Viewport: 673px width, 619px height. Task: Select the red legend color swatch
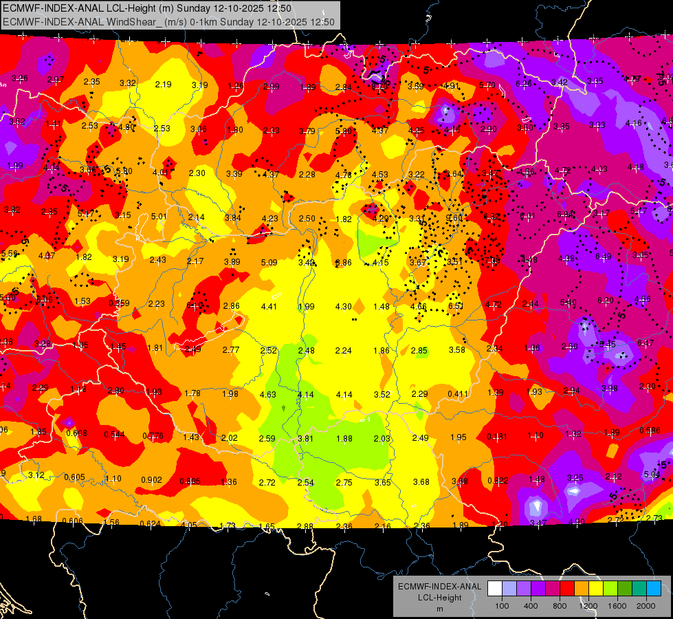click(x=567, y=588)
